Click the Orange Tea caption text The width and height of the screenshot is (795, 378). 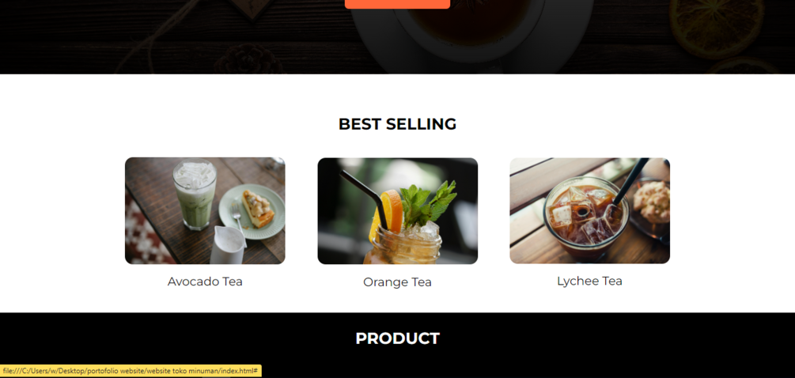click(x=397, y=282)
